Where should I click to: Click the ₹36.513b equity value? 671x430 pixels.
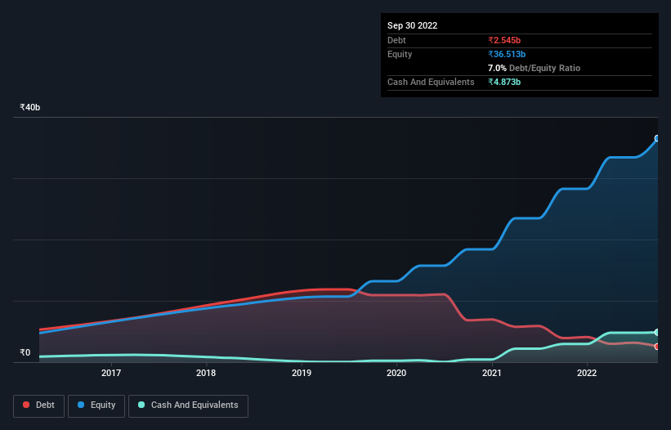coord(507,54)
